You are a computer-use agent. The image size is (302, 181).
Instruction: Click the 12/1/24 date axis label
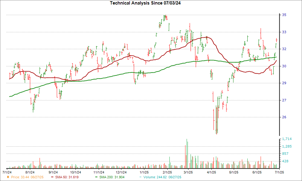(121, 172)
